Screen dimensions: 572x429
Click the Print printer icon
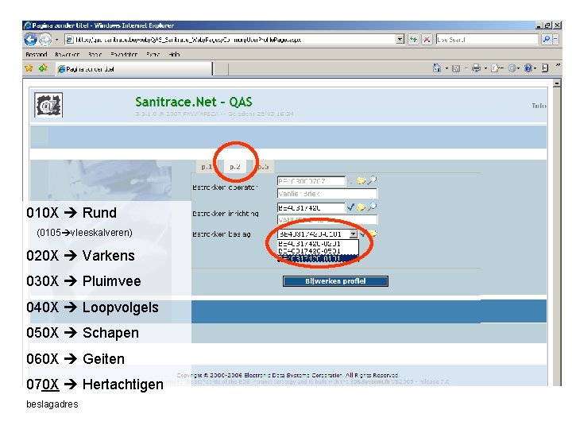click(x=476, y=68)
